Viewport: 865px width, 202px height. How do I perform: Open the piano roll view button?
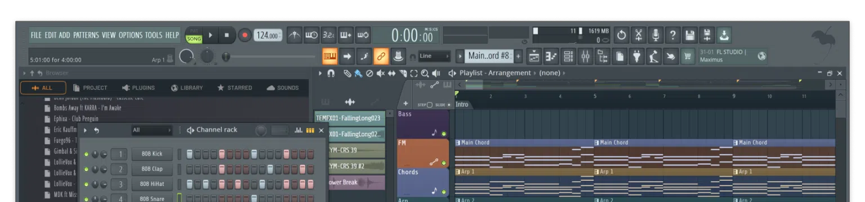coord(551,56)
